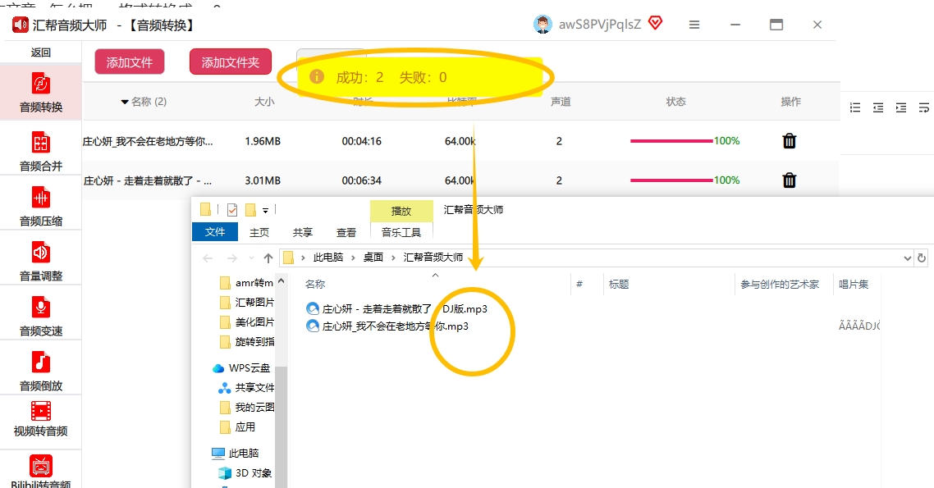934x488 pixels.
Task: Click the properties checkmark quick access icon
Action: (x=232, y=209)
